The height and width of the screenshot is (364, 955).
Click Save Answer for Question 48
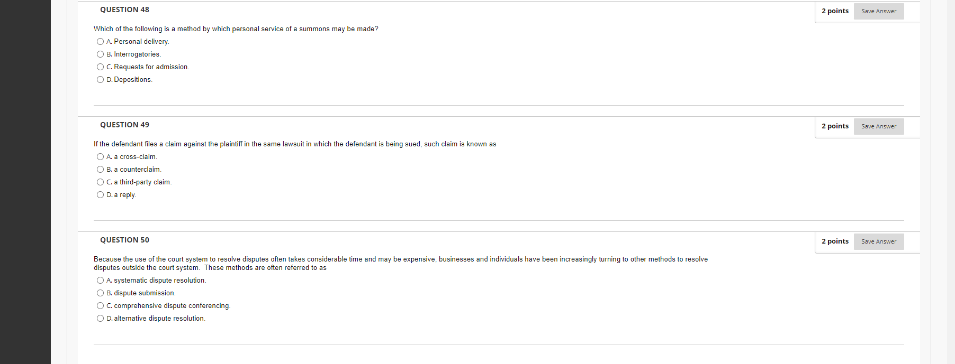(x=878, y=11)
